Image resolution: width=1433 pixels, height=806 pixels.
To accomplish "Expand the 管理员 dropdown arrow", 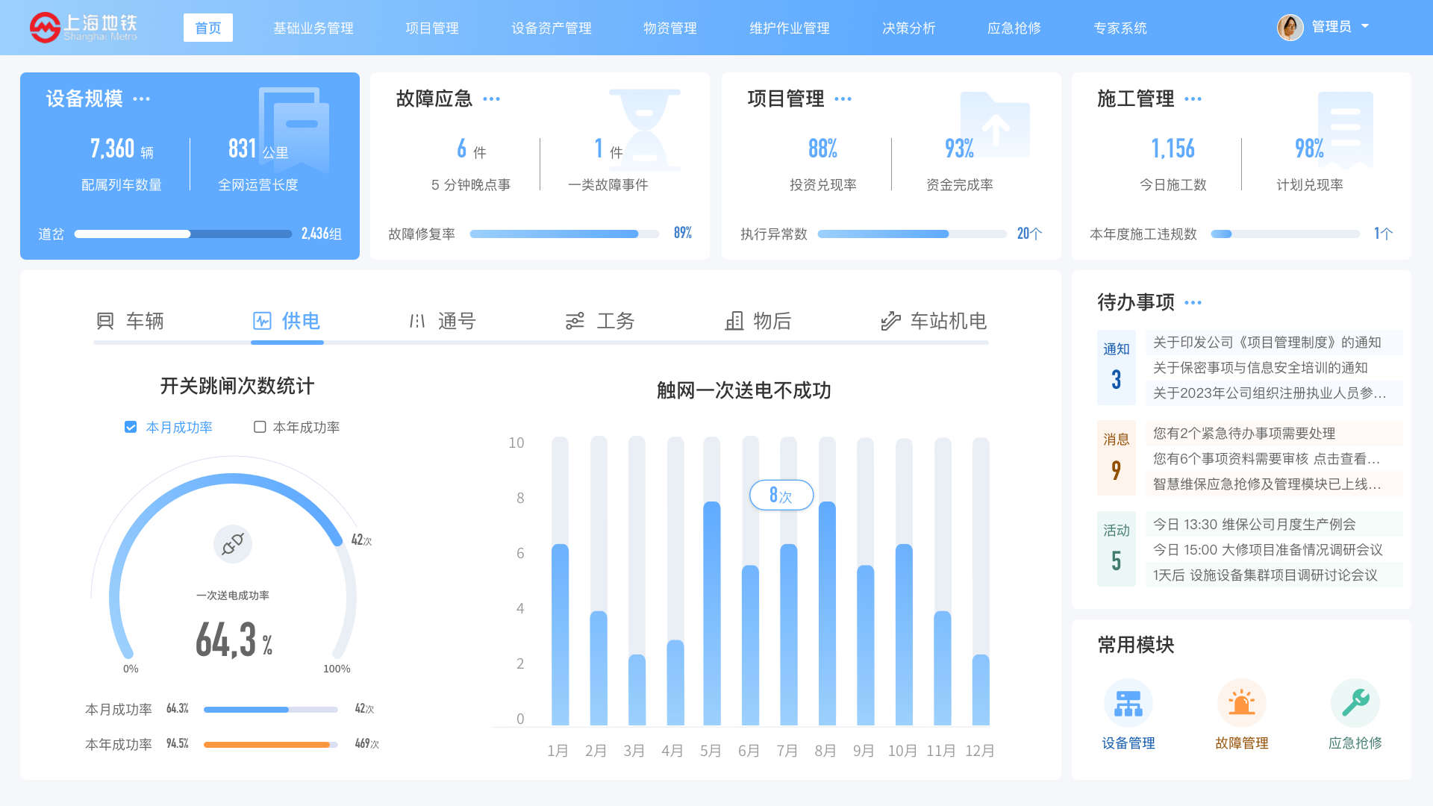I will [1365, 26].
